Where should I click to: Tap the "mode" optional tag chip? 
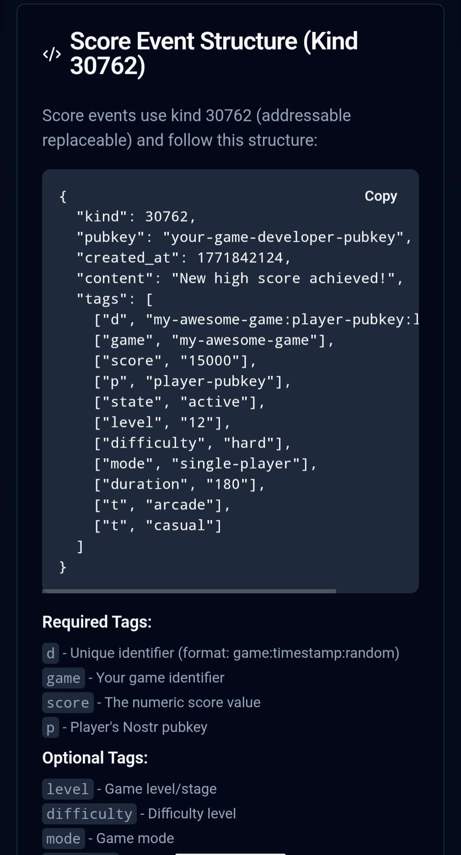[64, 839]
